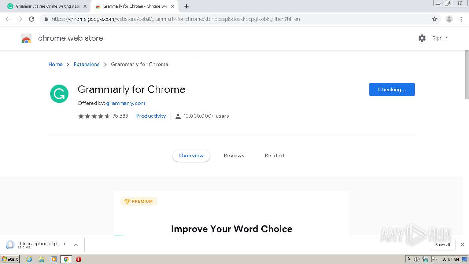Open the downloaded crx file item

coord(37,245)
